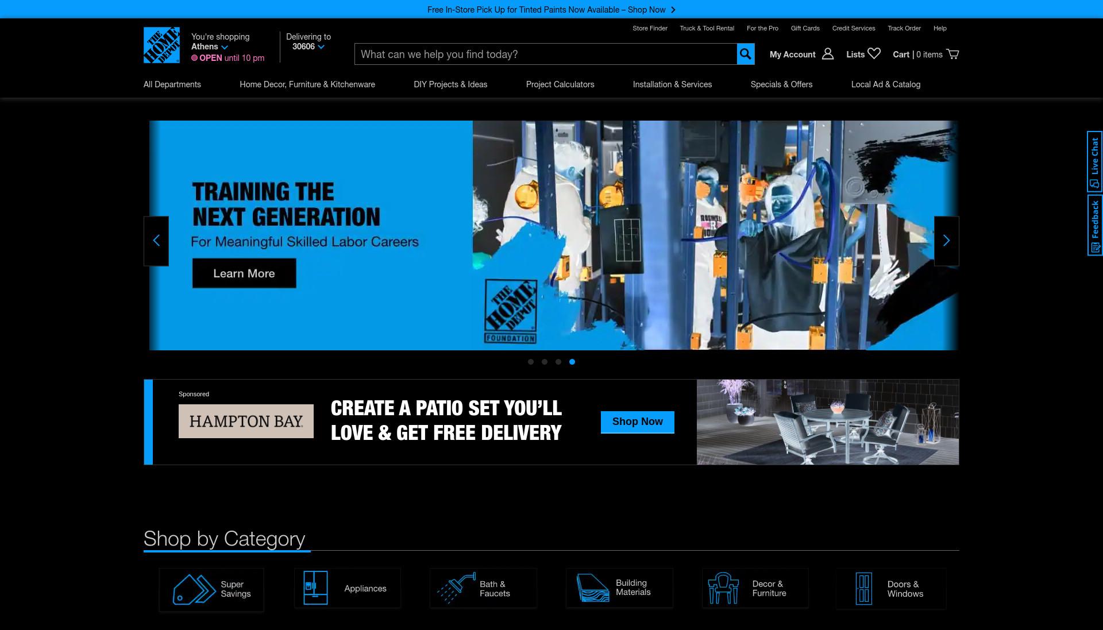The image size is (1103, 630).
Task: Open the shopping cart icon
Action: 952,54
